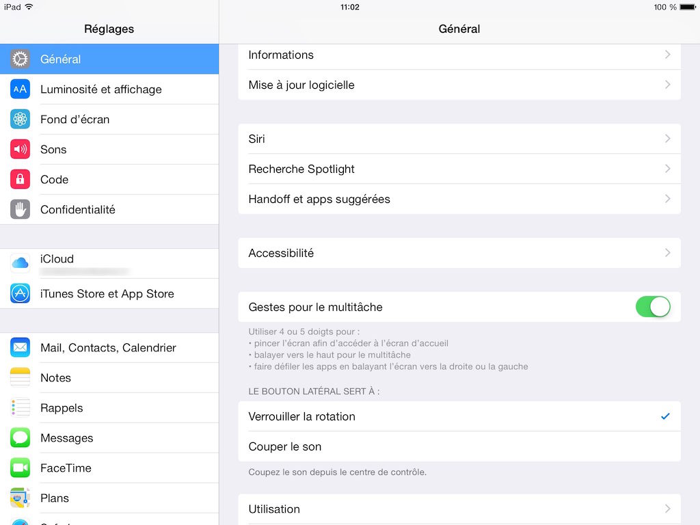Tap the App Store icon
Image resolution: width=700 pixels, height=525 pixels.
(x=20, y=293)
